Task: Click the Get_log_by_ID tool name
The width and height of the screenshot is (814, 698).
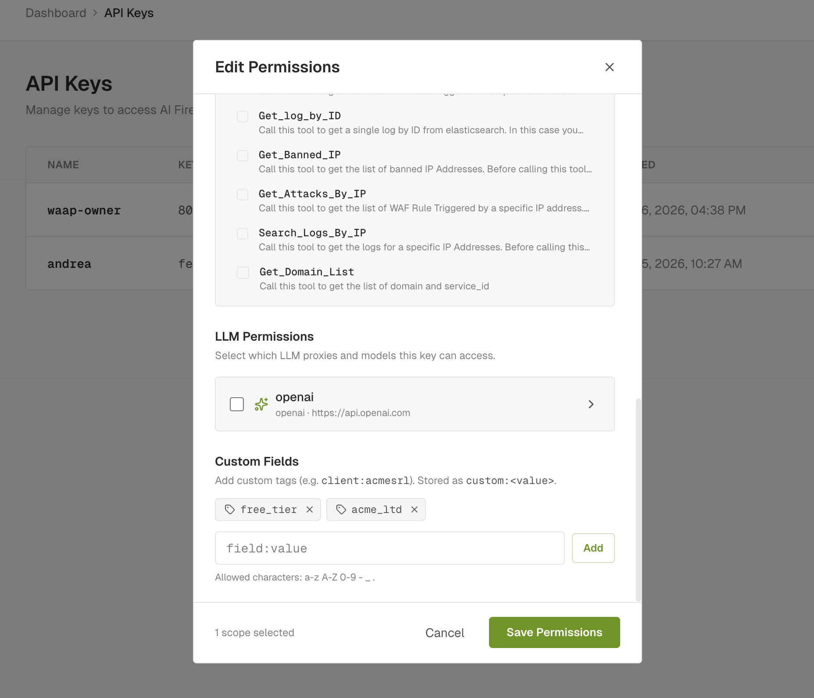Action: 300,116
